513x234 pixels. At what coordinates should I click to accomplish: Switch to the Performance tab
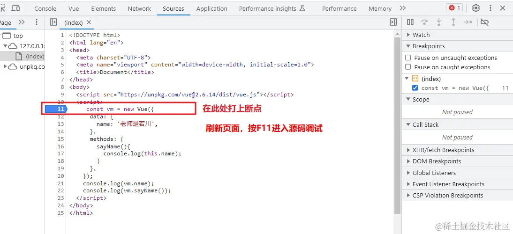point(339,8)
